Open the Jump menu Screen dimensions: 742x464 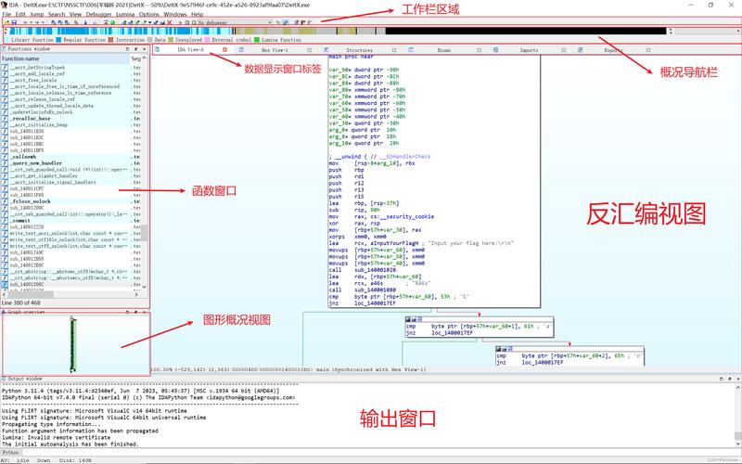coord(36,14)
